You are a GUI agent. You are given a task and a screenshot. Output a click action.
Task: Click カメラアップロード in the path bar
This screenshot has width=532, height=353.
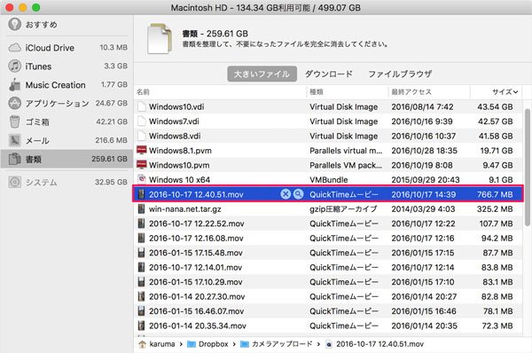click(282, 344)
